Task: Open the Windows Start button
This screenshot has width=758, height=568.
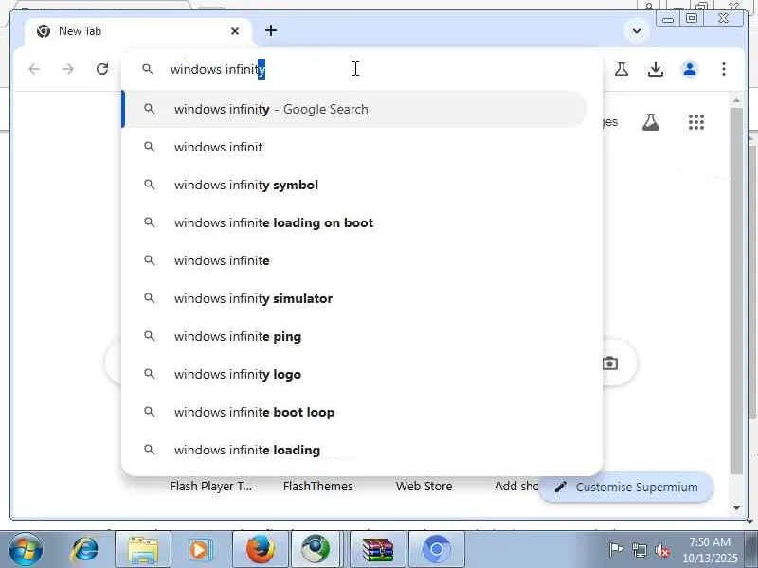Action: pyautogui.click(x=26, y=549)
